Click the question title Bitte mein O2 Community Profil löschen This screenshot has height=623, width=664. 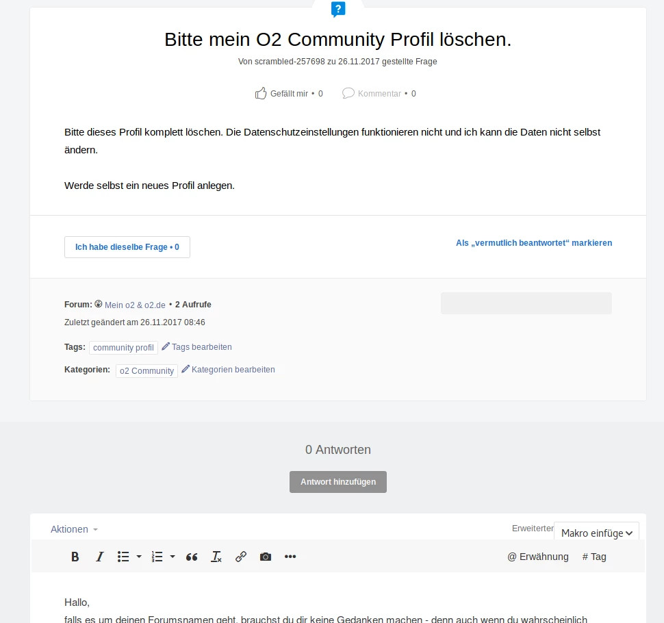(x=338, y=40)
